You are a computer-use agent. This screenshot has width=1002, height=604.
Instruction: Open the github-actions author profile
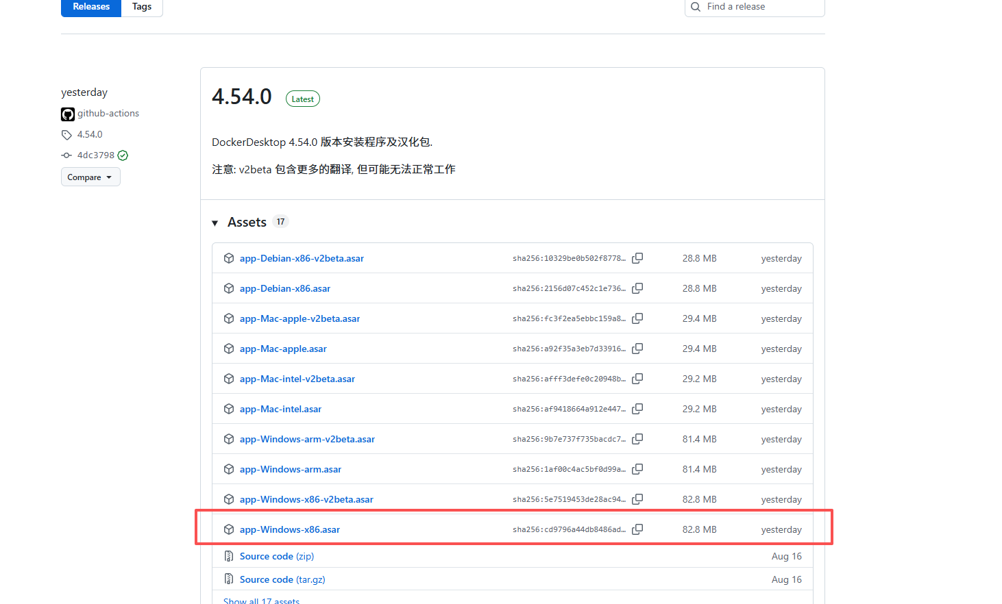click(x=108, y=114)
